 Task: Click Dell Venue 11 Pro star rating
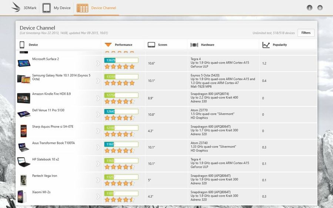pos(119,118)
